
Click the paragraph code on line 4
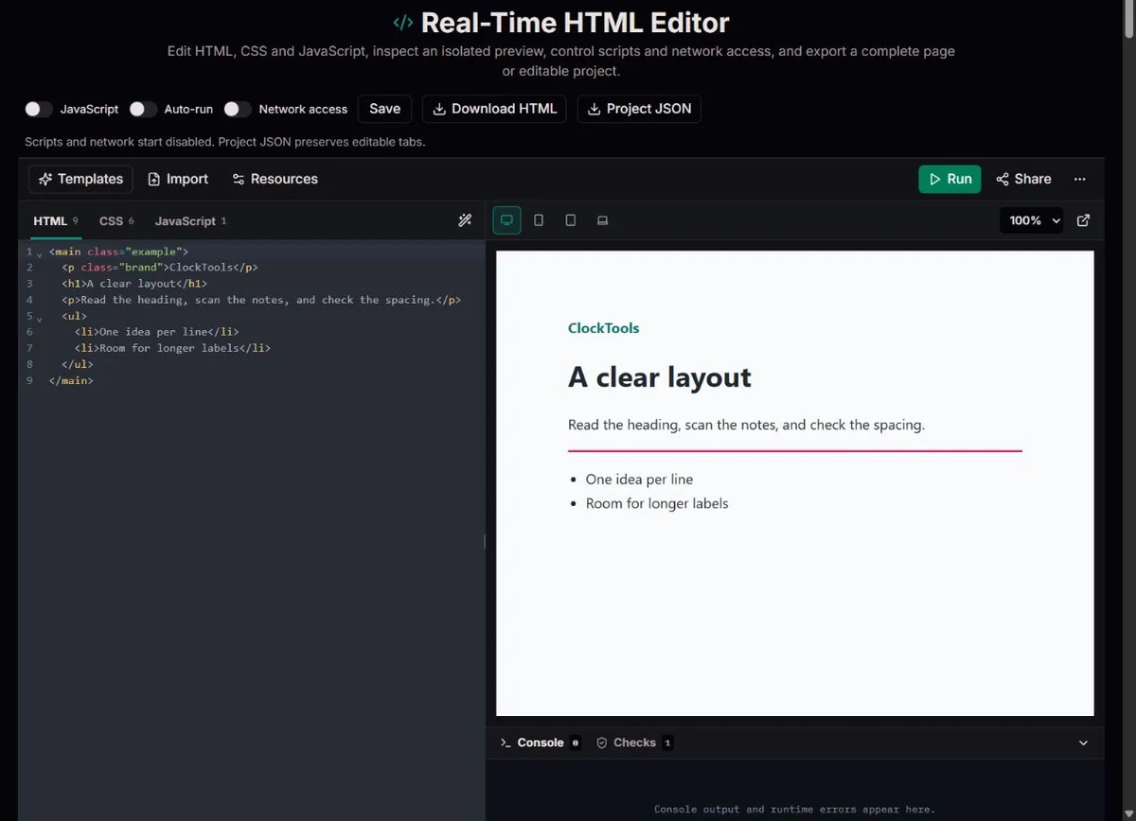[261, 300]
